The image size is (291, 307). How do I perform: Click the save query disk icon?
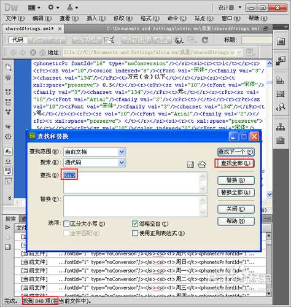click(190, 165)
